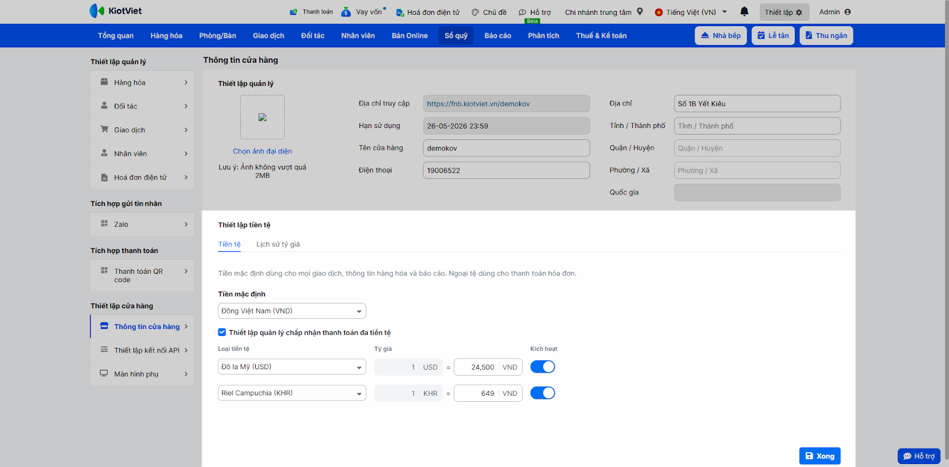Viewport: 949px width, 467px height.
Task: Uncheck multi-currency payment acceptance checkbox
Action: pyautogui.click(x=222, y=332)
